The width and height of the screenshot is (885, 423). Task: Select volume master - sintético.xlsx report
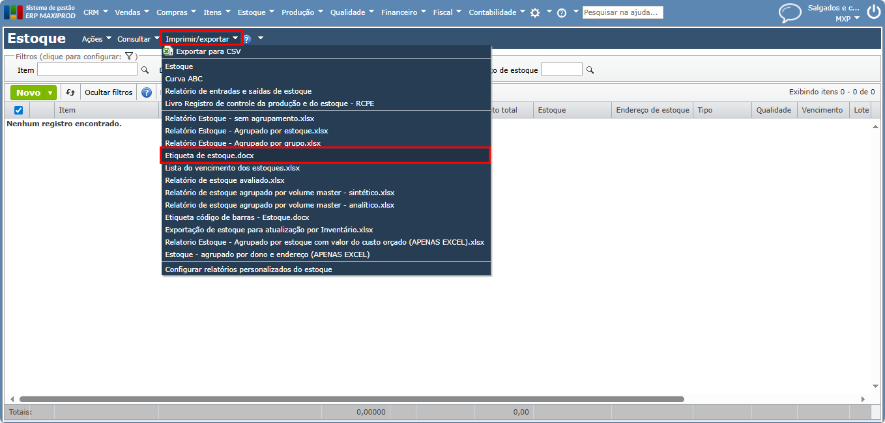pyautogui.click(x=326, y=193)
